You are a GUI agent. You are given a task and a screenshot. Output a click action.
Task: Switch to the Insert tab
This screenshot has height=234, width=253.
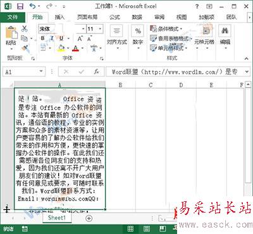[x=59, y=17]
